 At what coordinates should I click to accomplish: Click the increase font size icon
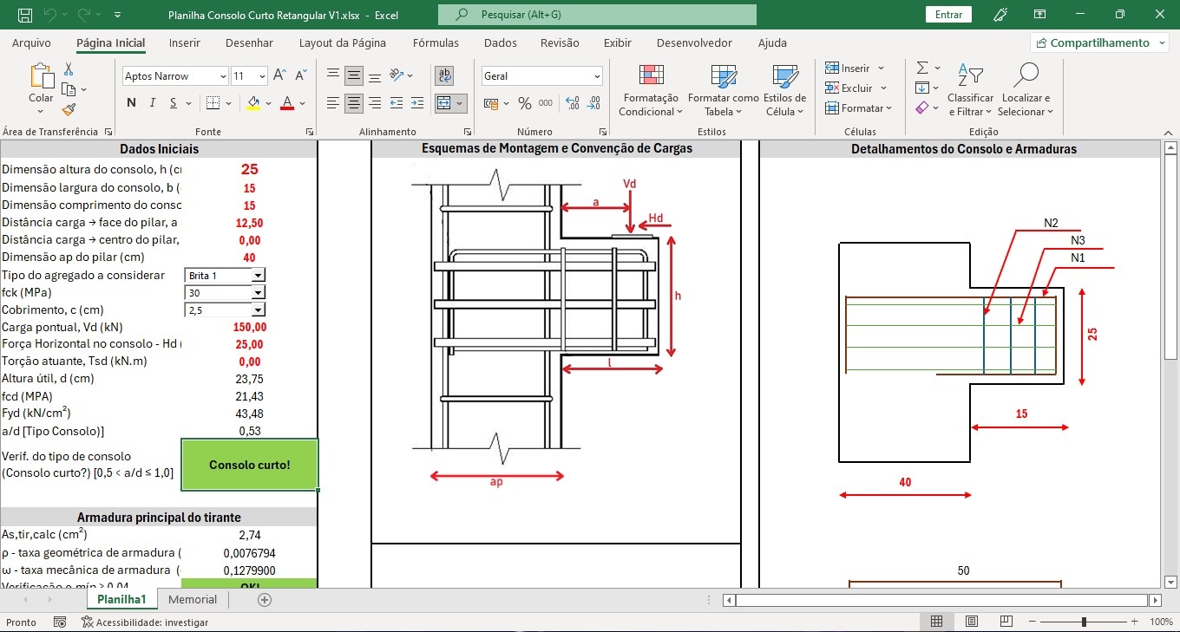279,76
